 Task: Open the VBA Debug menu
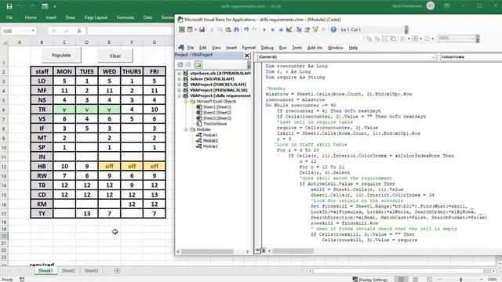click(x=267, y=48)
